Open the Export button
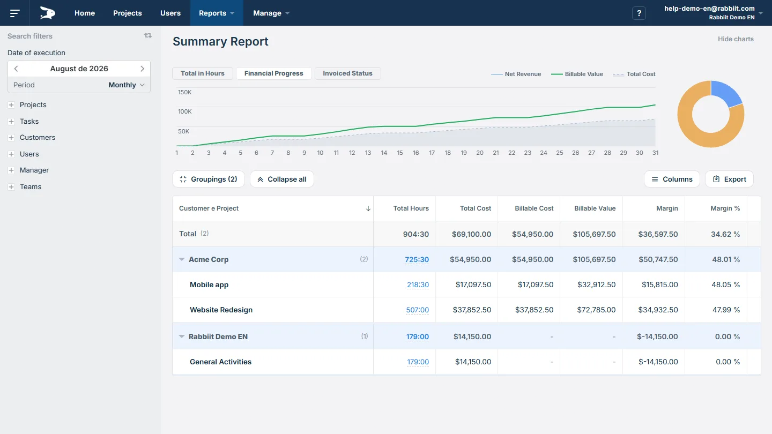The height and width of the screenshot is (434, 772). click(x=729, y=179)
